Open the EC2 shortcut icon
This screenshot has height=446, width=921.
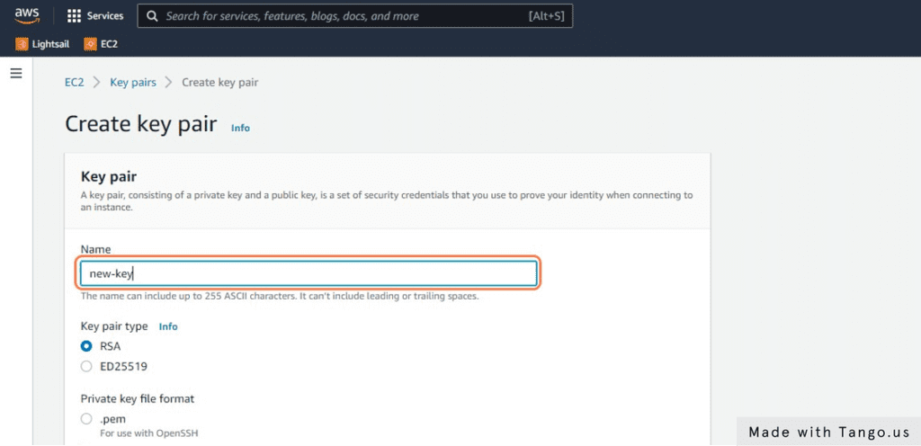[x=90, y=44]
